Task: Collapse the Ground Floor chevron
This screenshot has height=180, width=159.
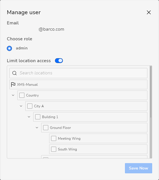Action: click(37, 128)
